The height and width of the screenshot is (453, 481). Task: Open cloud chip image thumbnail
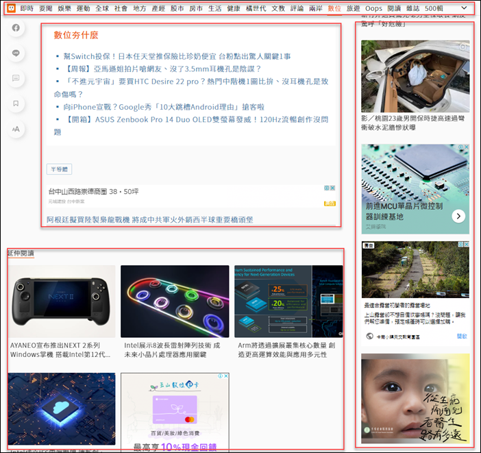pyautogui.click(x=62, y=409)
